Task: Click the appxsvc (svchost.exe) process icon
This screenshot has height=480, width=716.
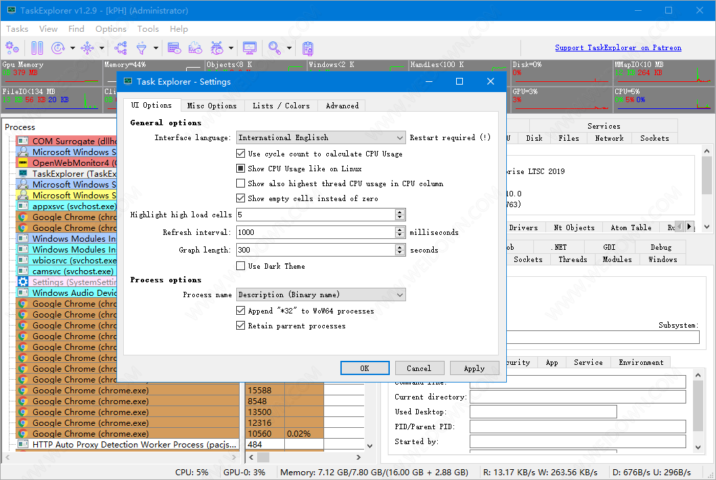Action: click(x=23, y=206)
